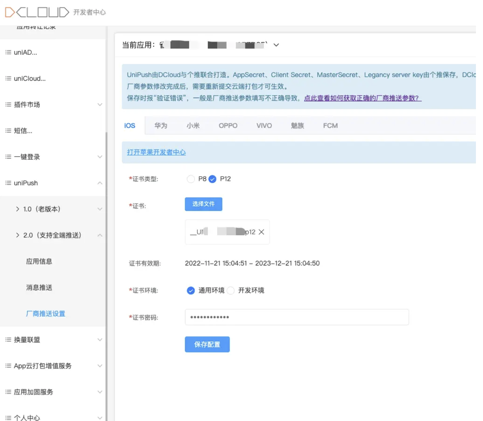
Task: Click 保存配置 button
Action: pos(207,344)
